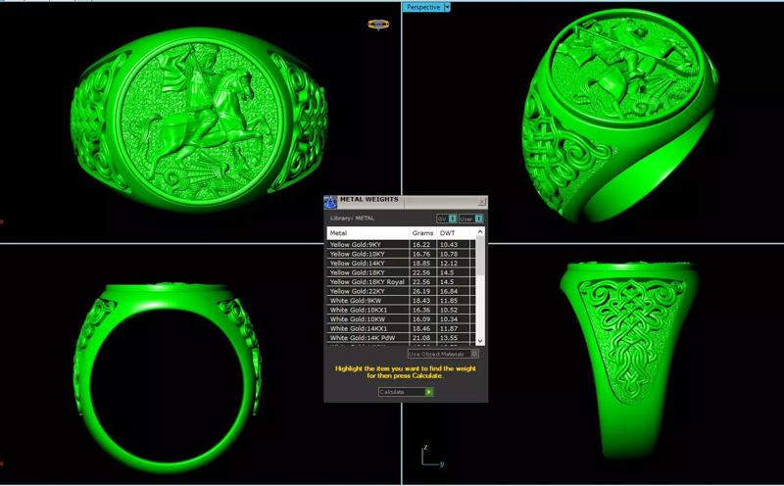This screenshot has height=486, width=784.
Task: Click the ring front-view band model
Action: click(x=167, y=378)
